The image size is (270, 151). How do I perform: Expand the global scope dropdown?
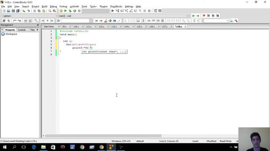pyautogui.click(x=57, y=16)
